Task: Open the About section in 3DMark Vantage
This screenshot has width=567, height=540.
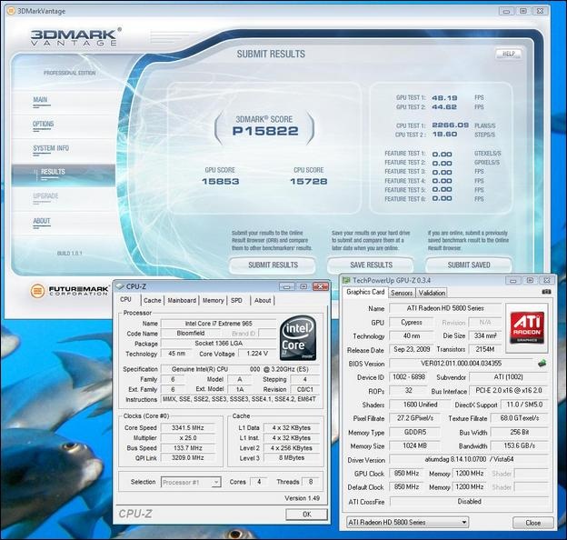Action: 42,221
